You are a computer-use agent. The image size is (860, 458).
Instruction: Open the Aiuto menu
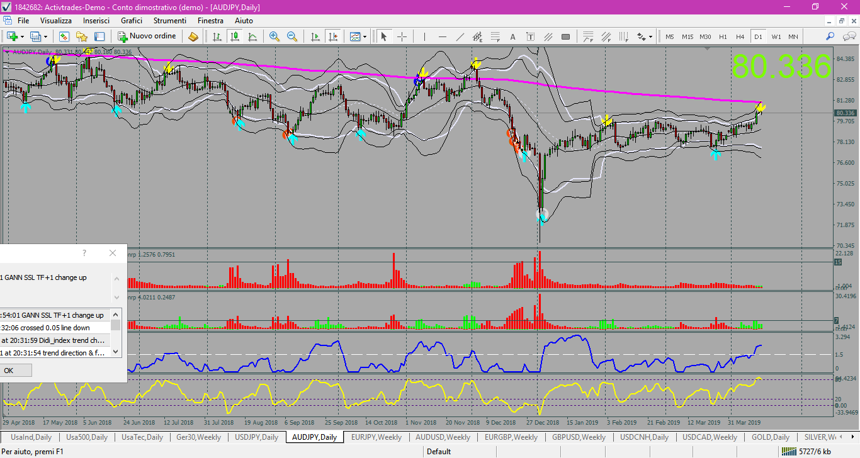pos(244,21)
